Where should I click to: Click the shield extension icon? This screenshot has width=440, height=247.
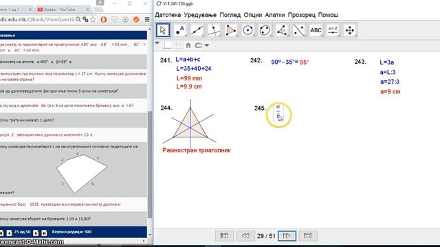pyautogui.click(x=114, y=20)
